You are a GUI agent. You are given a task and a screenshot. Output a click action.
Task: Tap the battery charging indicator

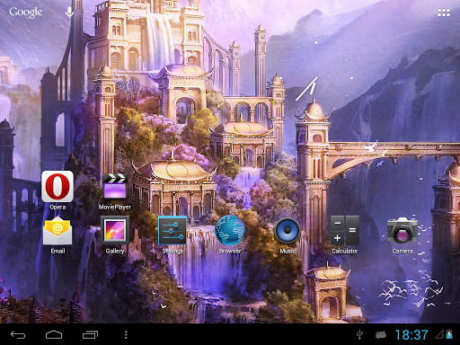tap(449, 334)
